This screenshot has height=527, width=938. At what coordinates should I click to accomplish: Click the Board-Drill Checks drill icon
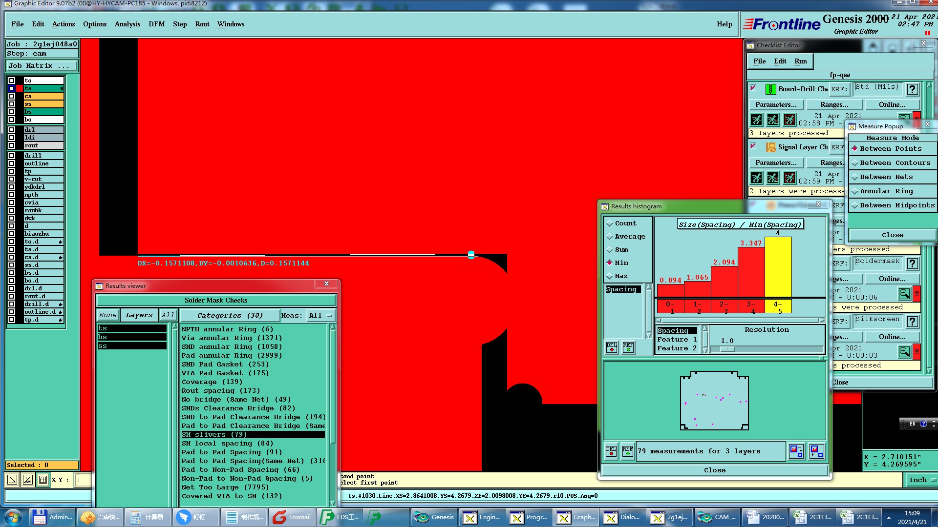[x=770, y=89]
